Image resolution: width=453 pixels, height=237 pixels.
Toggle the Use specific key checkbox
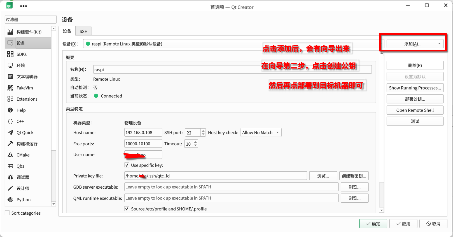click(x=127, y=165)
